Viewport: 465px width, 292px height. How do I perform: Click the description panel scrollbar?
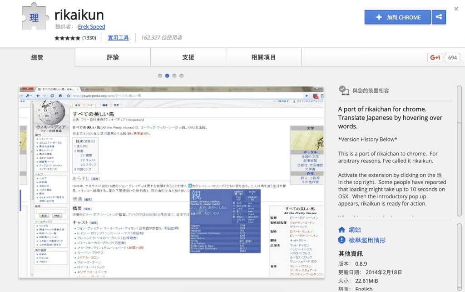[459, 151]
